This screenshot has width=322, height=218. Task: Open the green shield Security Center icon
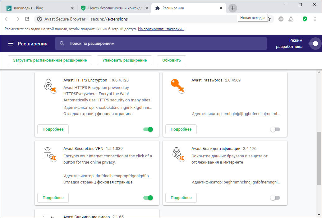(305, 19)
